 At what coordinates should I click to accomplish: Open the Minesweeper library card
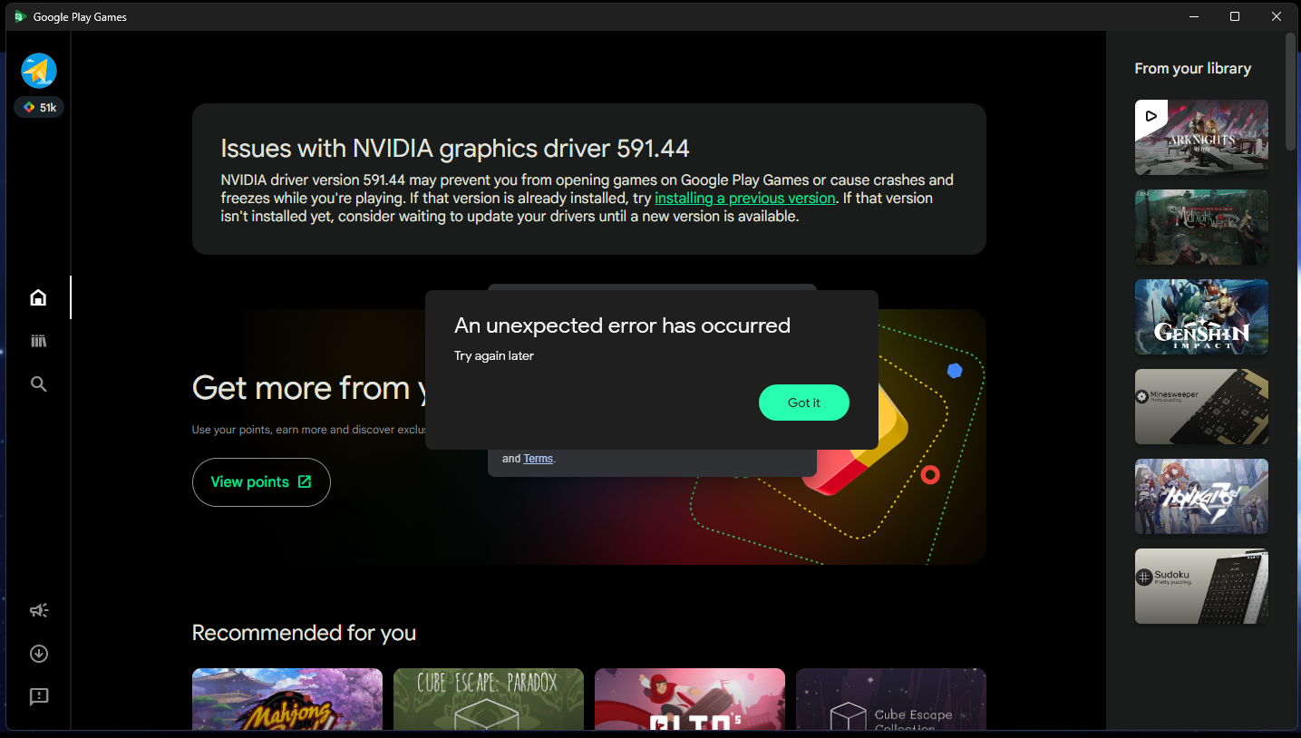pos(1201,406)
